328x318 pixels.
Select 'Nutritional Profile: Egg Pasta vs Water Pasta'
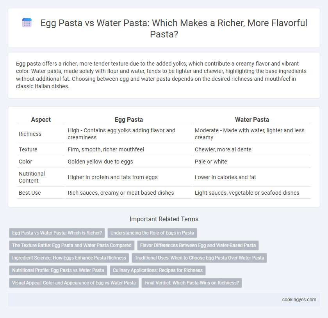click(x=58, y=270)
